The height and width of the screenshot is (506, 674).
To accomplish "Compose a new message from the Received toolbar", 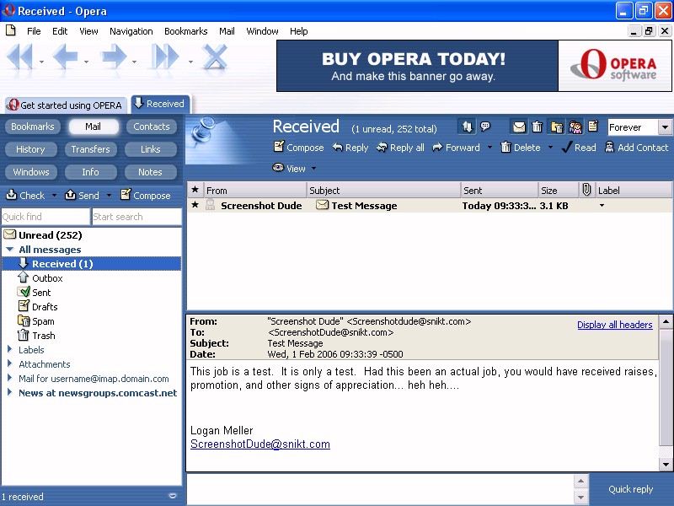I will (299, 147).
